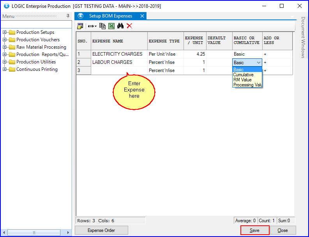Click the 4.25 expense unit value
Viewport: 309px width, 237px height.
click(195, 54)
